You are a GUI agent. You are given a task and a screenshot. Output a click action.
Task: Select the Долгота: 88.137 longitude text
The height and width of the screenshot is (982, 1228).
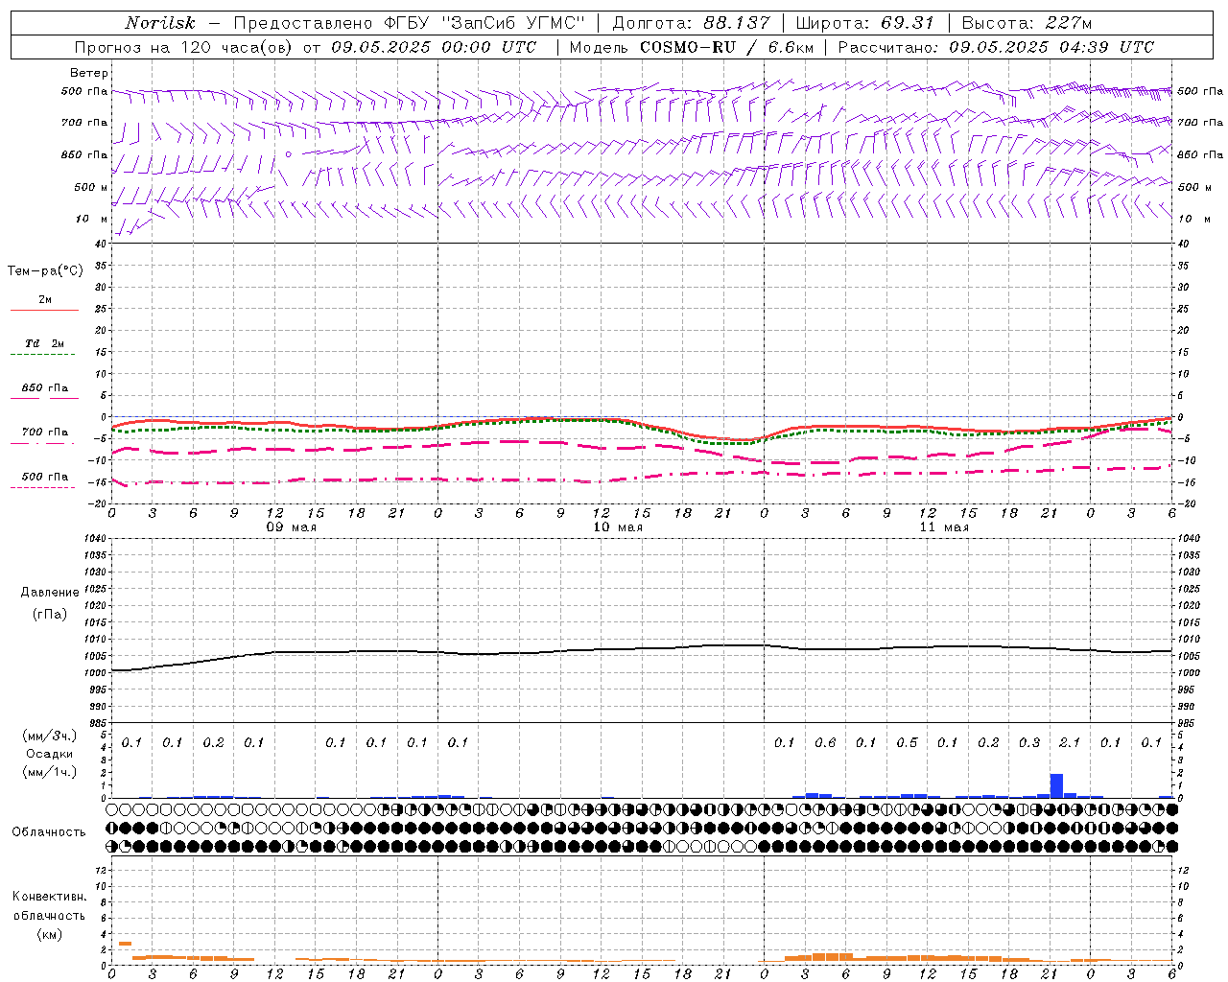(x=691, y=23)
